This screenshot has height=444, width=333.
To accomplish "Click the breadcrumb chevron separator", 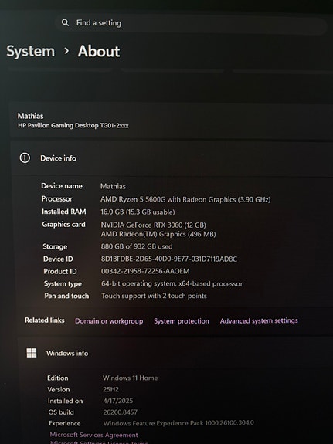I will (x=66, y=51).
